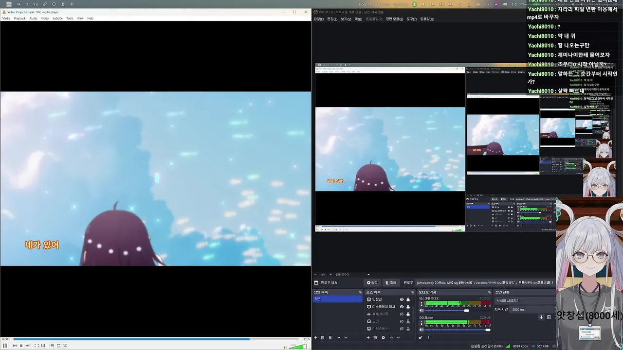Image resolution: width=623 pixels, height=350 pixels.
Task: Toggle VLC random shuffle
Action: point(65,346)
